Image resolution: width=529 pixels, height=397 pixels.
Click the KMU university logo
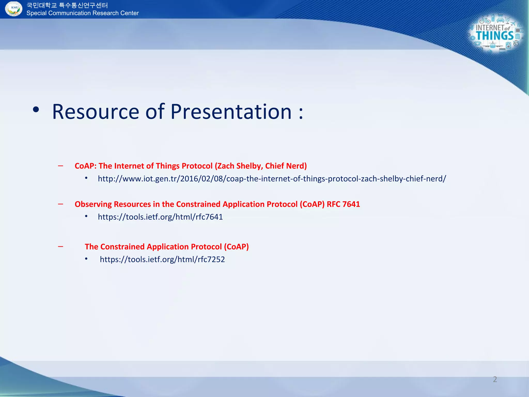tap(14, 9)
